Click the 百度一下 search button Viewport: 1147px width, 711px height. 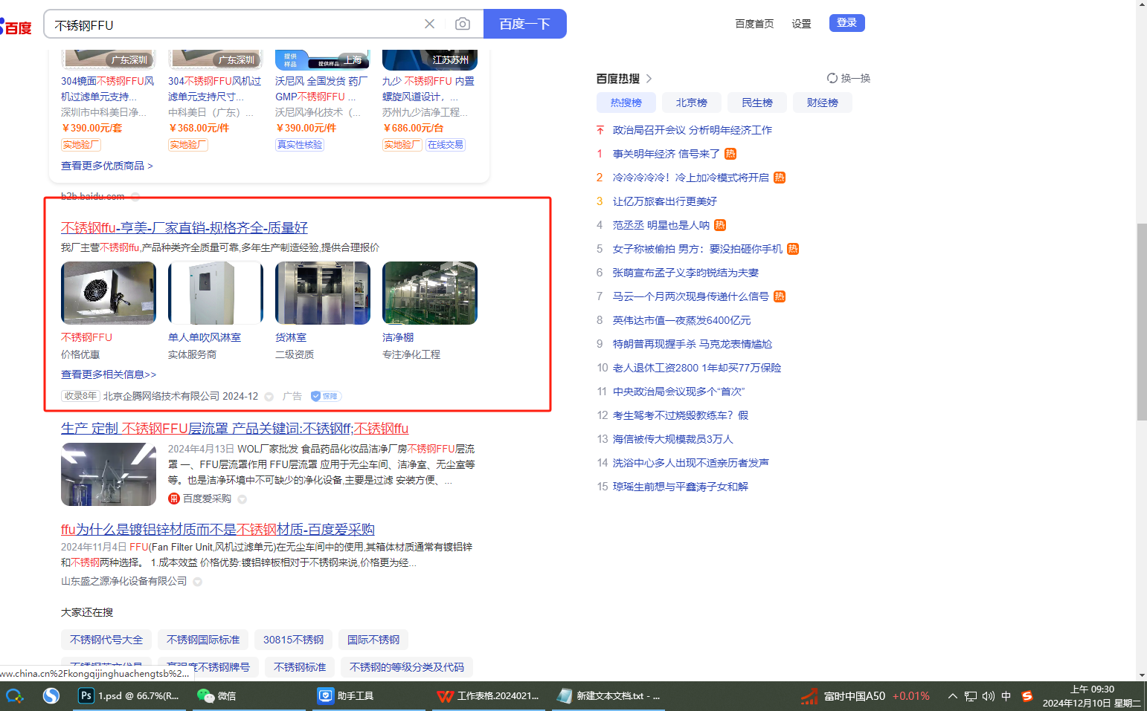coord(525,24)
